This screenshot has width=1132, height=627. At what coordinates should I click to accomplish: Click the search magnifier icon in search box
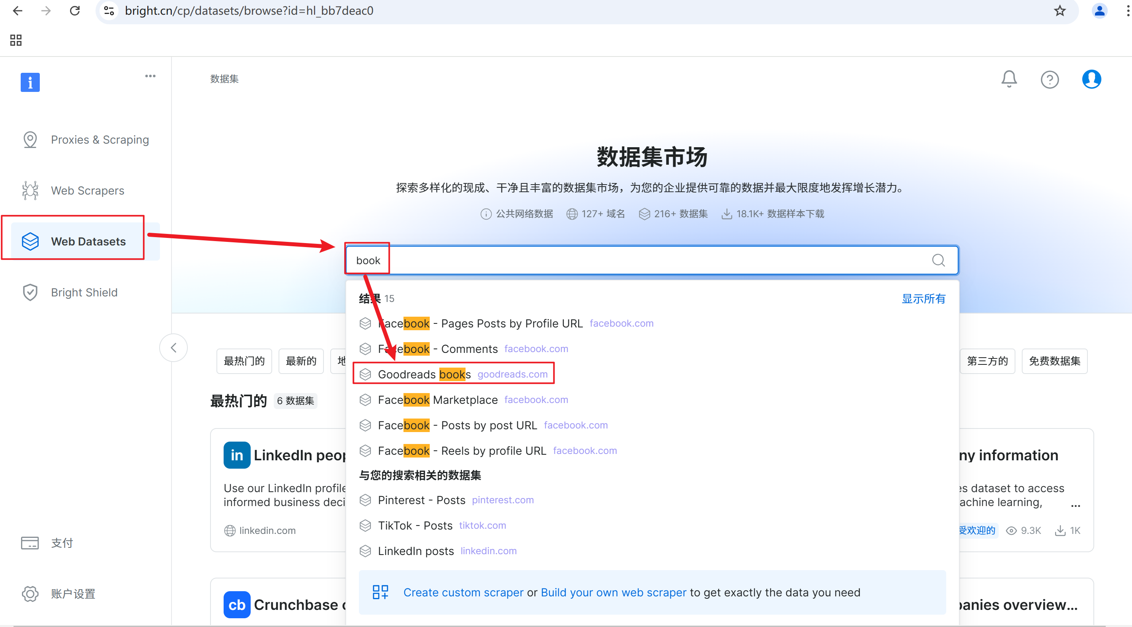click(x=938, y=260)
